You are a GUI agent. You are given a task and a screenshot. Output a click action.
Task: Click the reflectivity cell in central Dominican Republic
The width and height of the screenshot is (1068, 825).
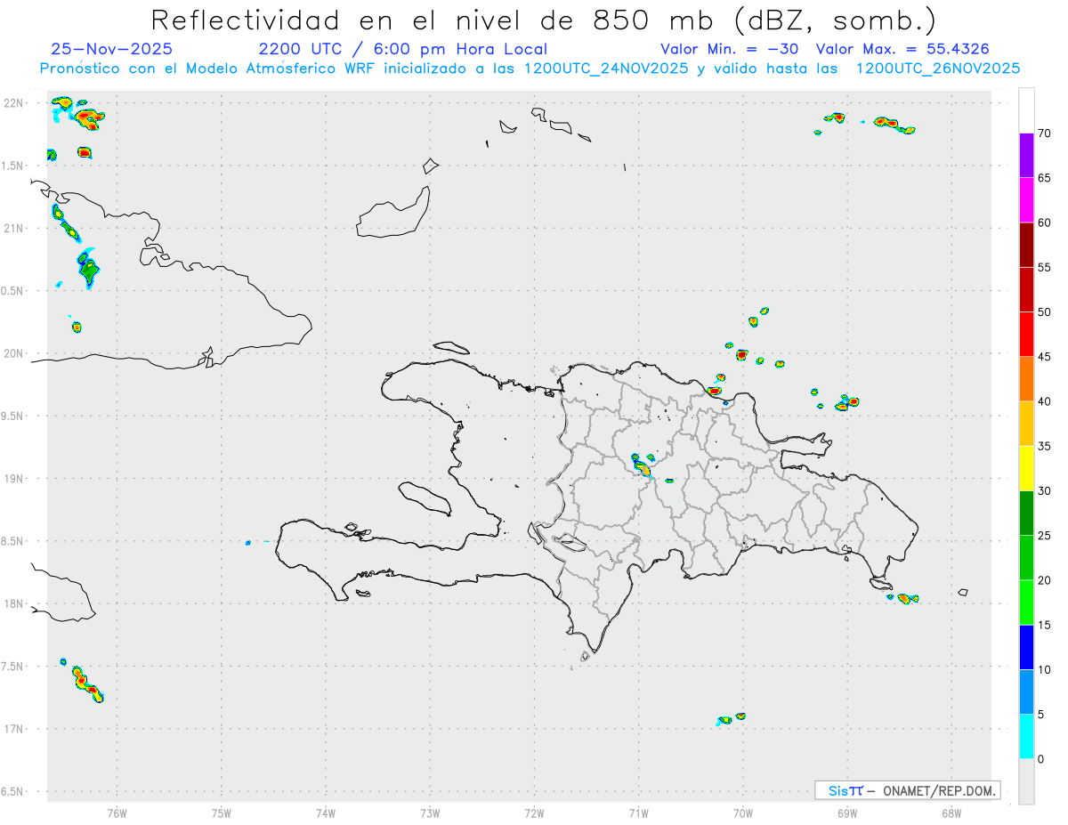(642, 465)
